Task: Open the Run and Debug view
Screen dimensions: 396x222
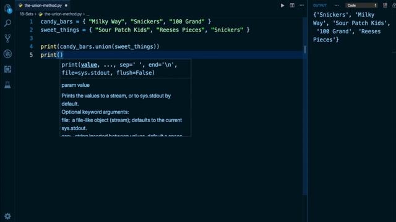Action: (7, 54)
